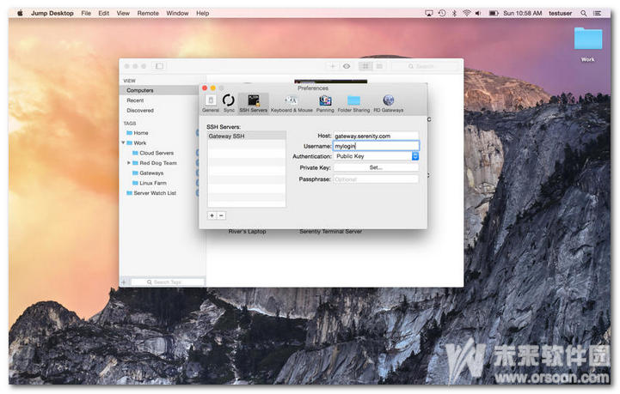Click the Time Machine icon in menu bar
620x394 pixels.
[x=442, y=13]
